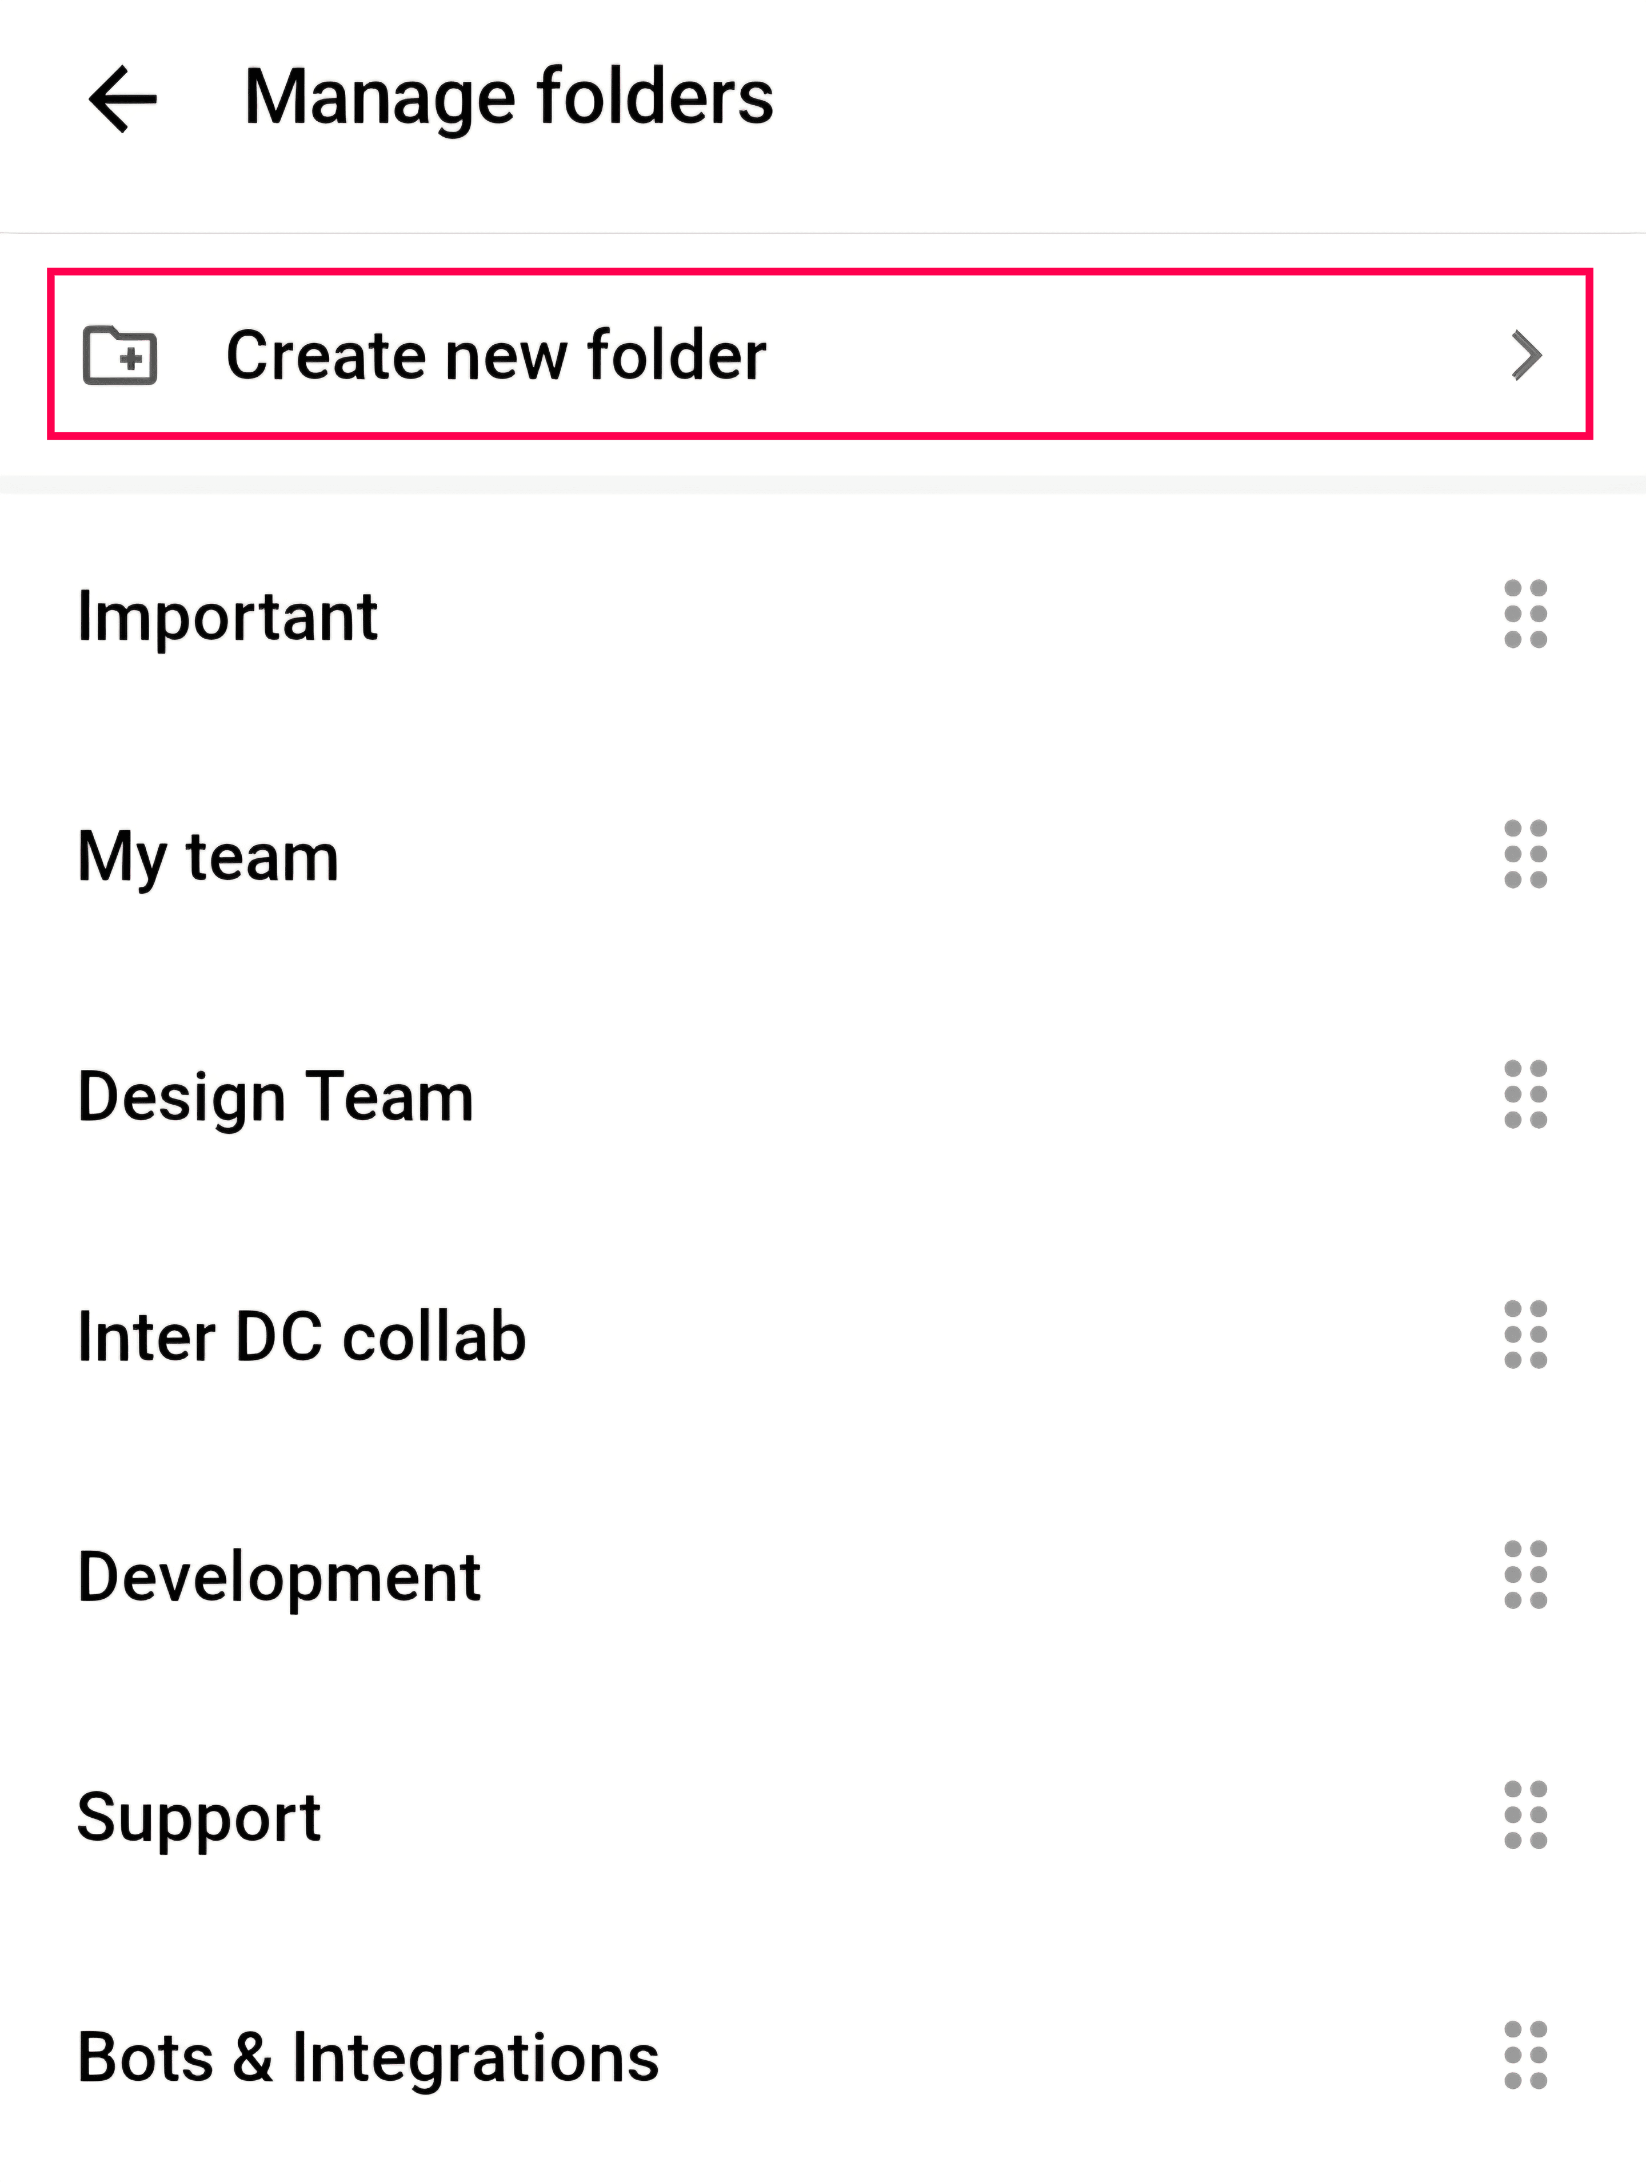
Task: Tap the My team drag handle
Action: pos(1525,854)
